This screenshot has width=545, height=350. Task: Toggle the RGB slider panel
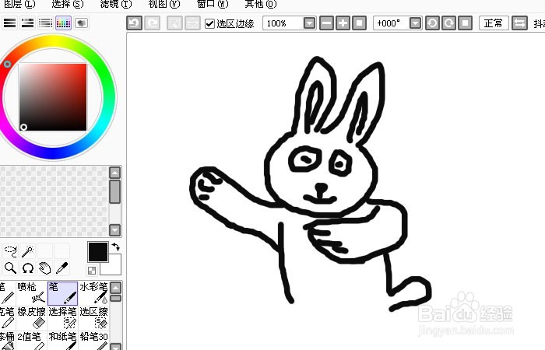(x=9, y=23)
